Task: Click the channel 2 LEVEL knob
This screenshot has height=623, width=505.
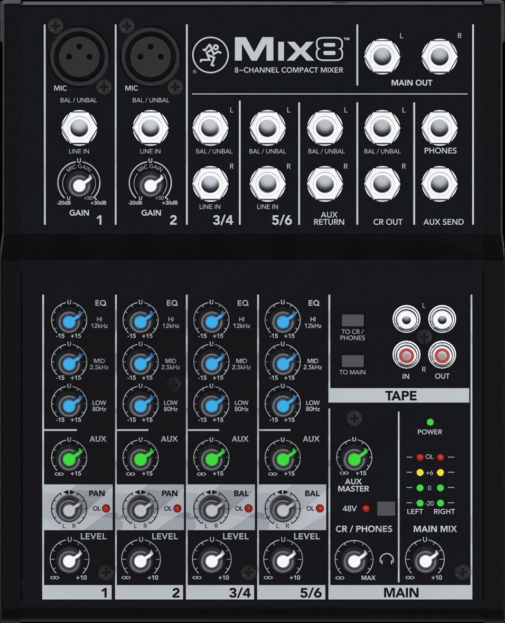Action: coord(140,561)
